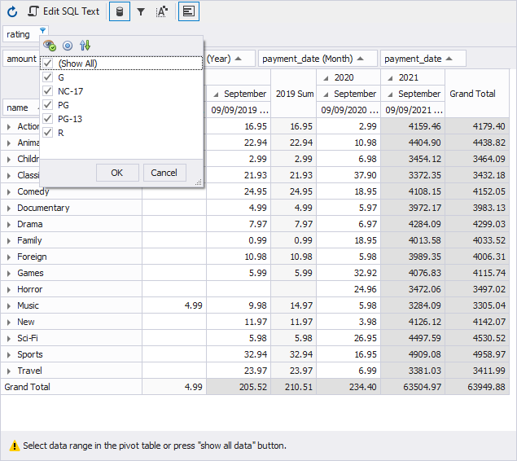
Task: Click the radio-style selection icon in popup
Action: click(x=68, y=46)
